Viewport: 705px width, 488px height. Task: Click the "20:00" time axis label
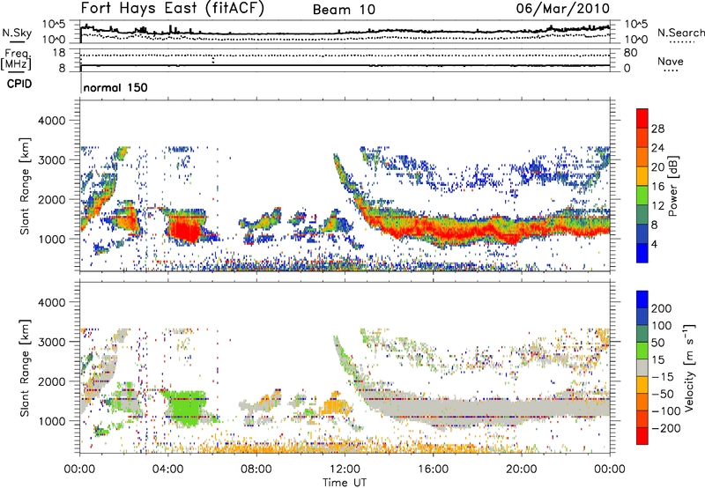pyautogui.click(x=521, y=470)
